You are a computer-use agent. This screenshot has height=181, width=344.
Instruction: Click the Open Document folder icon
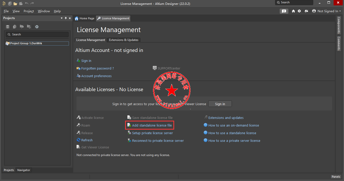[16, 4]
